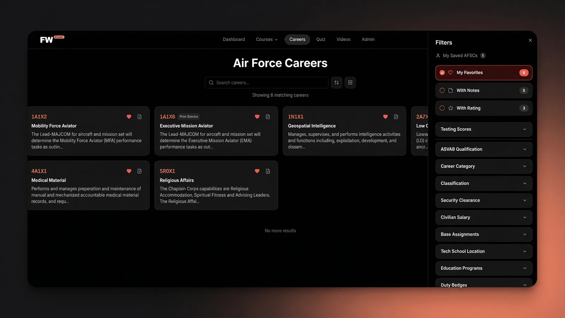Click the search magnifier icon
Viewport: 565px width, 318px height.
click(211, 83)
